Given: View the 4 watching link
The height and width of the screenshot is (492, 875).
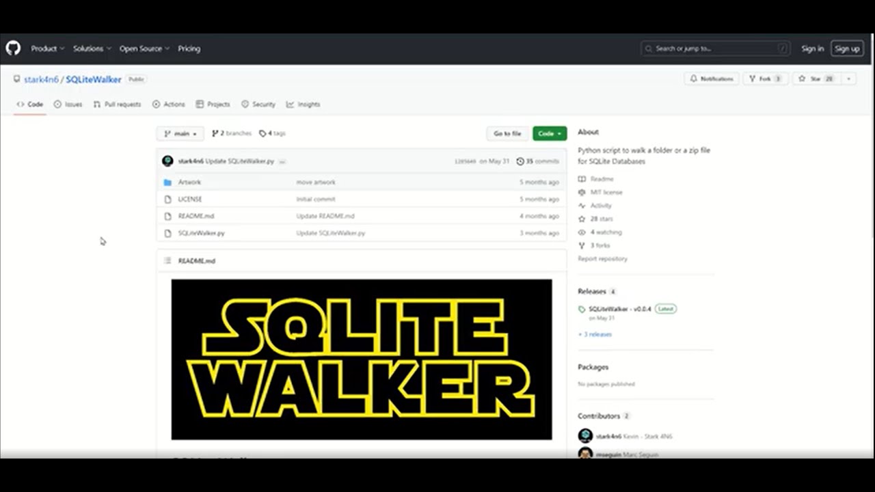Looking at the screenshot, I should point(600,232).
